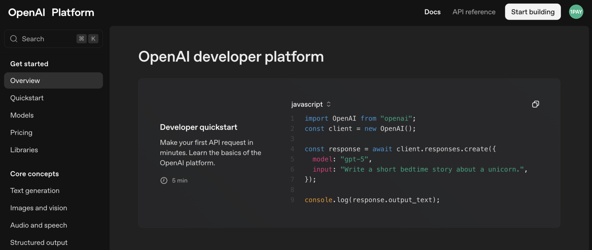Open the Models page
The height and width of the screenshot is (250, 592).
(22, 115)
